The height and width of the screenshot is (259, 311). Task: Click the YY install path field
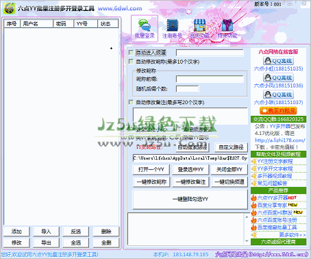pyautogui.click(x=190, y=158)
